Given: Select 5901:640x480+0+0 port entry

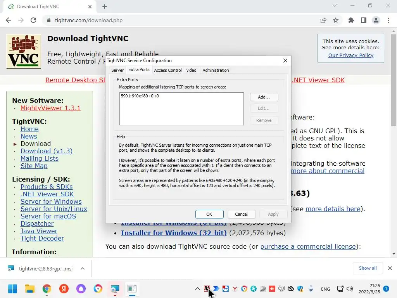Looking at the screenshot, I should [x=140, y=96].
